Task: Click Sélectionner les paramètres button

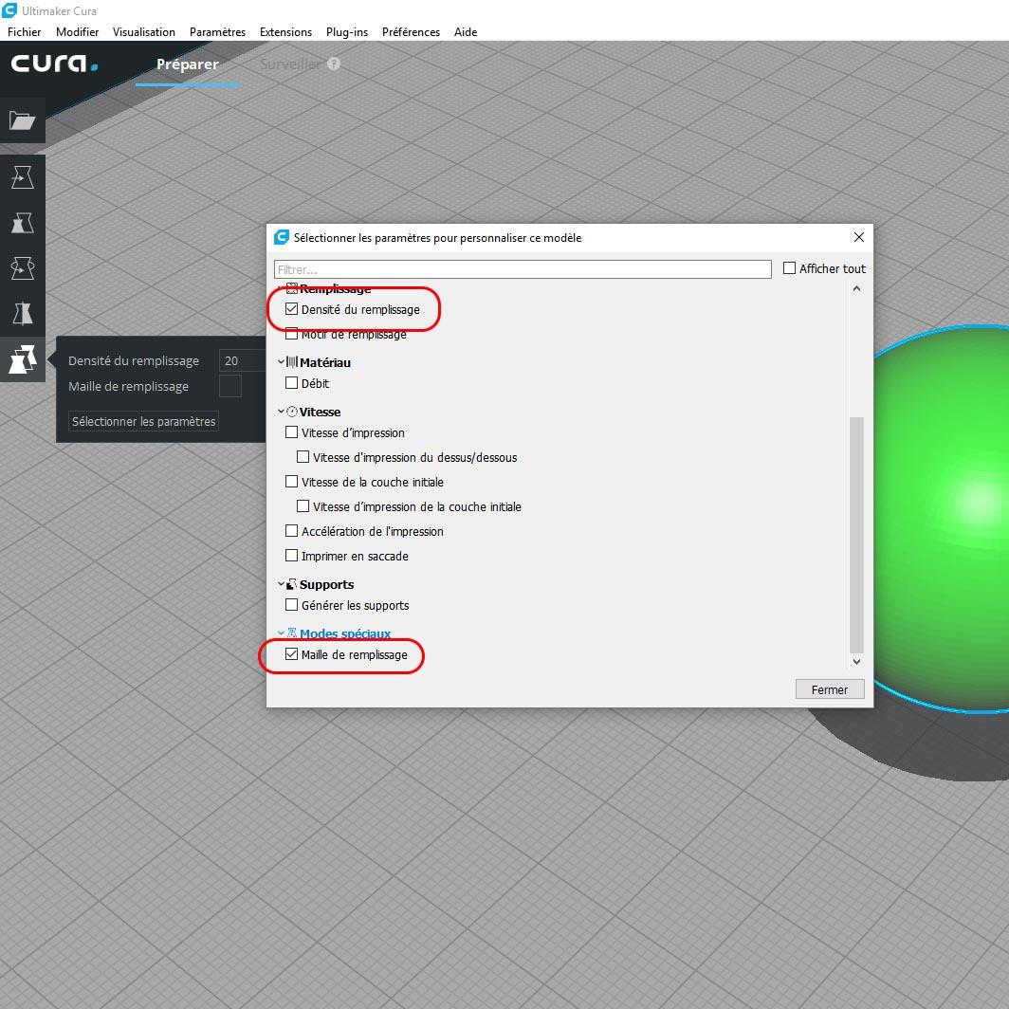Action: coord(143,421)
